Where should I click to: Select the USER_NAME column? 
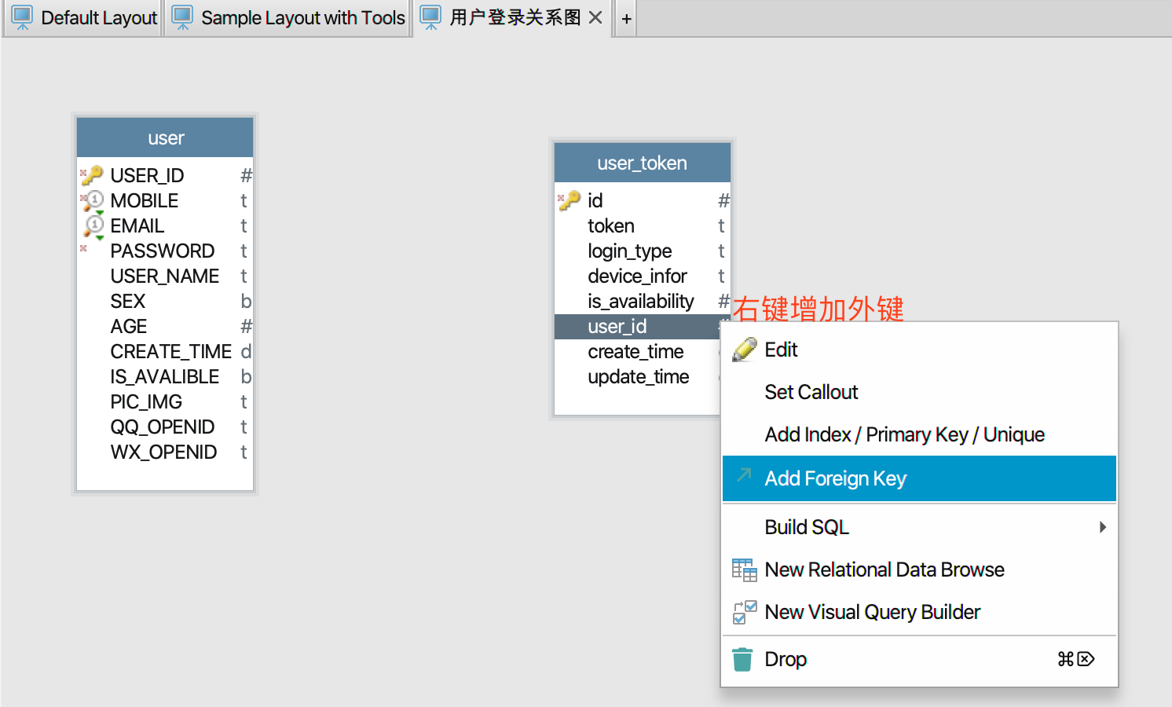click(165, 276)
